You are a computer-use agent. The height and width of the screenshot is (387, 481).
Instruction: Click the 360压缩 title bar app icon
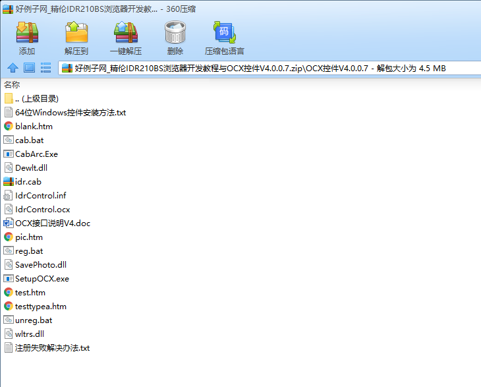click(8, 9)
